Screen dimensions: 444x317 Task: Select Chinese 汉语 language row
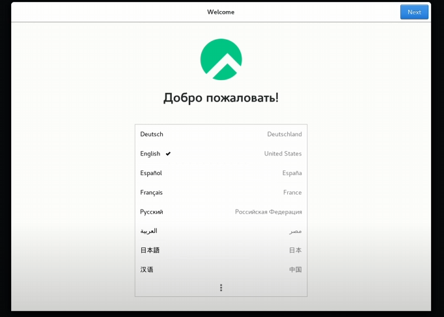click(x=221, y=269)
